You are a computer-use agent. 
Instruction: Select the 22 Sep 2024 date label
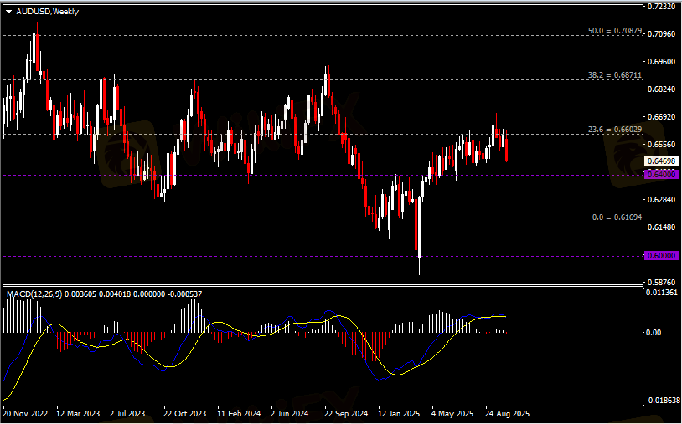(x=346, y=413)
